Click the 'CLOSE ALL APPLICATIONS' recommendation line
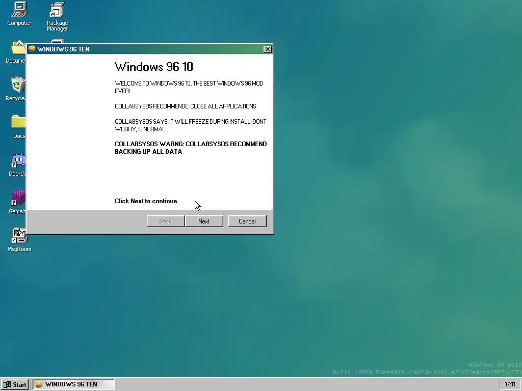 (x=186, y=106)
